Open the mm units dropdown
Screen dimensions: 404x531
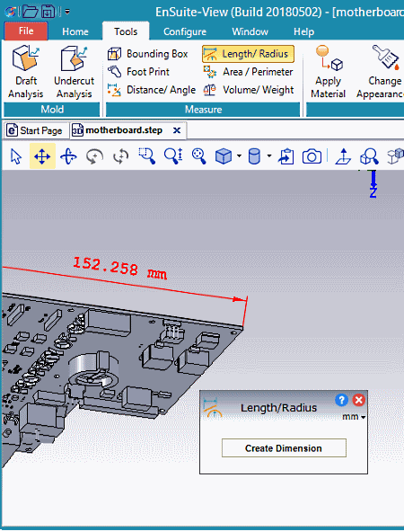tap(354, 417)
